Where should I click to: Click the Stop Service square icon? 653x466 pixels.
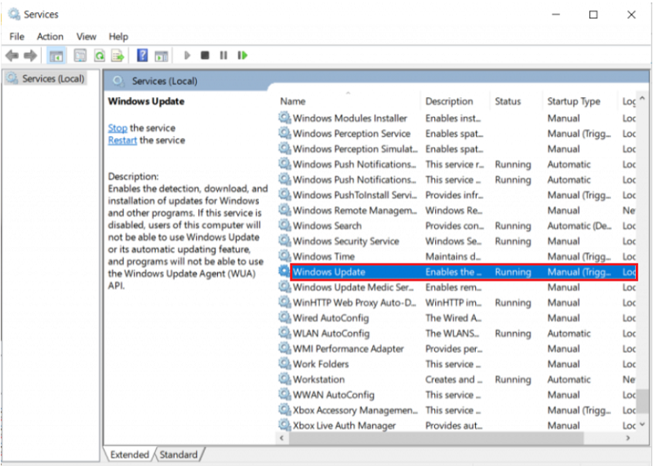[205, 55]
